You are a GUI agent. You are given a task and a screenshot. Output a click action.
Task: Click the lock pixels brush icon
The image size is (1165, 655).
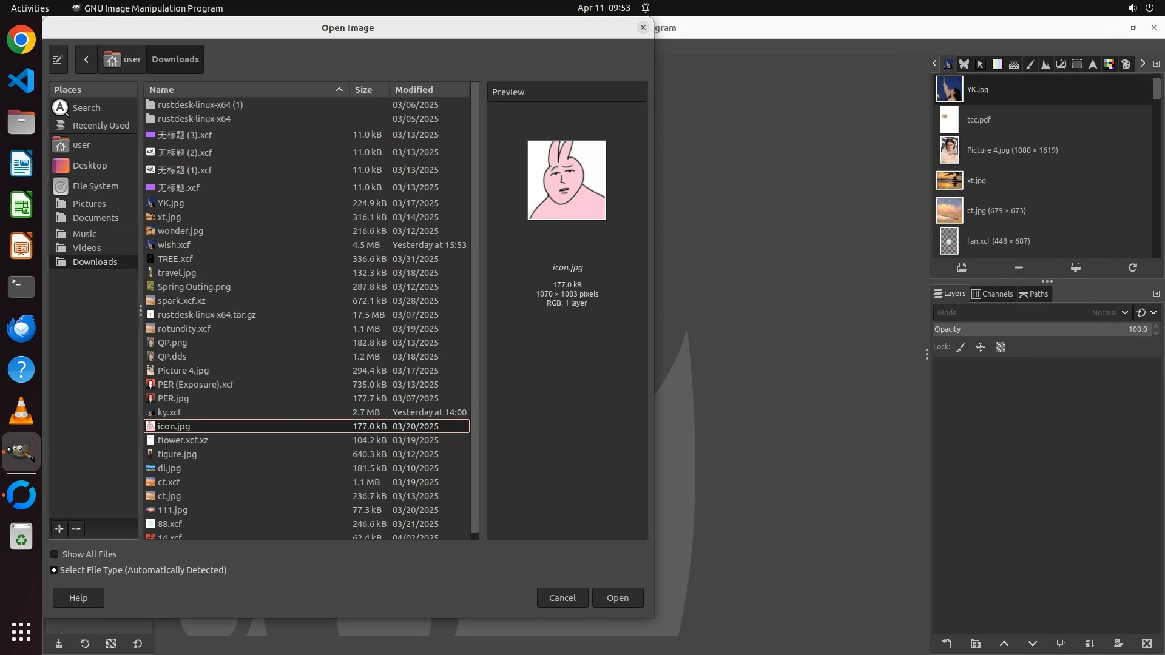point(961,348)
